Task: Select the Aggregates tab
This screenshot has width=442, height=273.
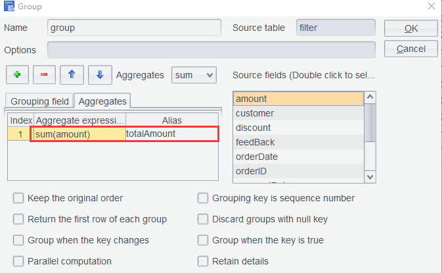Action: (x=102, y=101)
